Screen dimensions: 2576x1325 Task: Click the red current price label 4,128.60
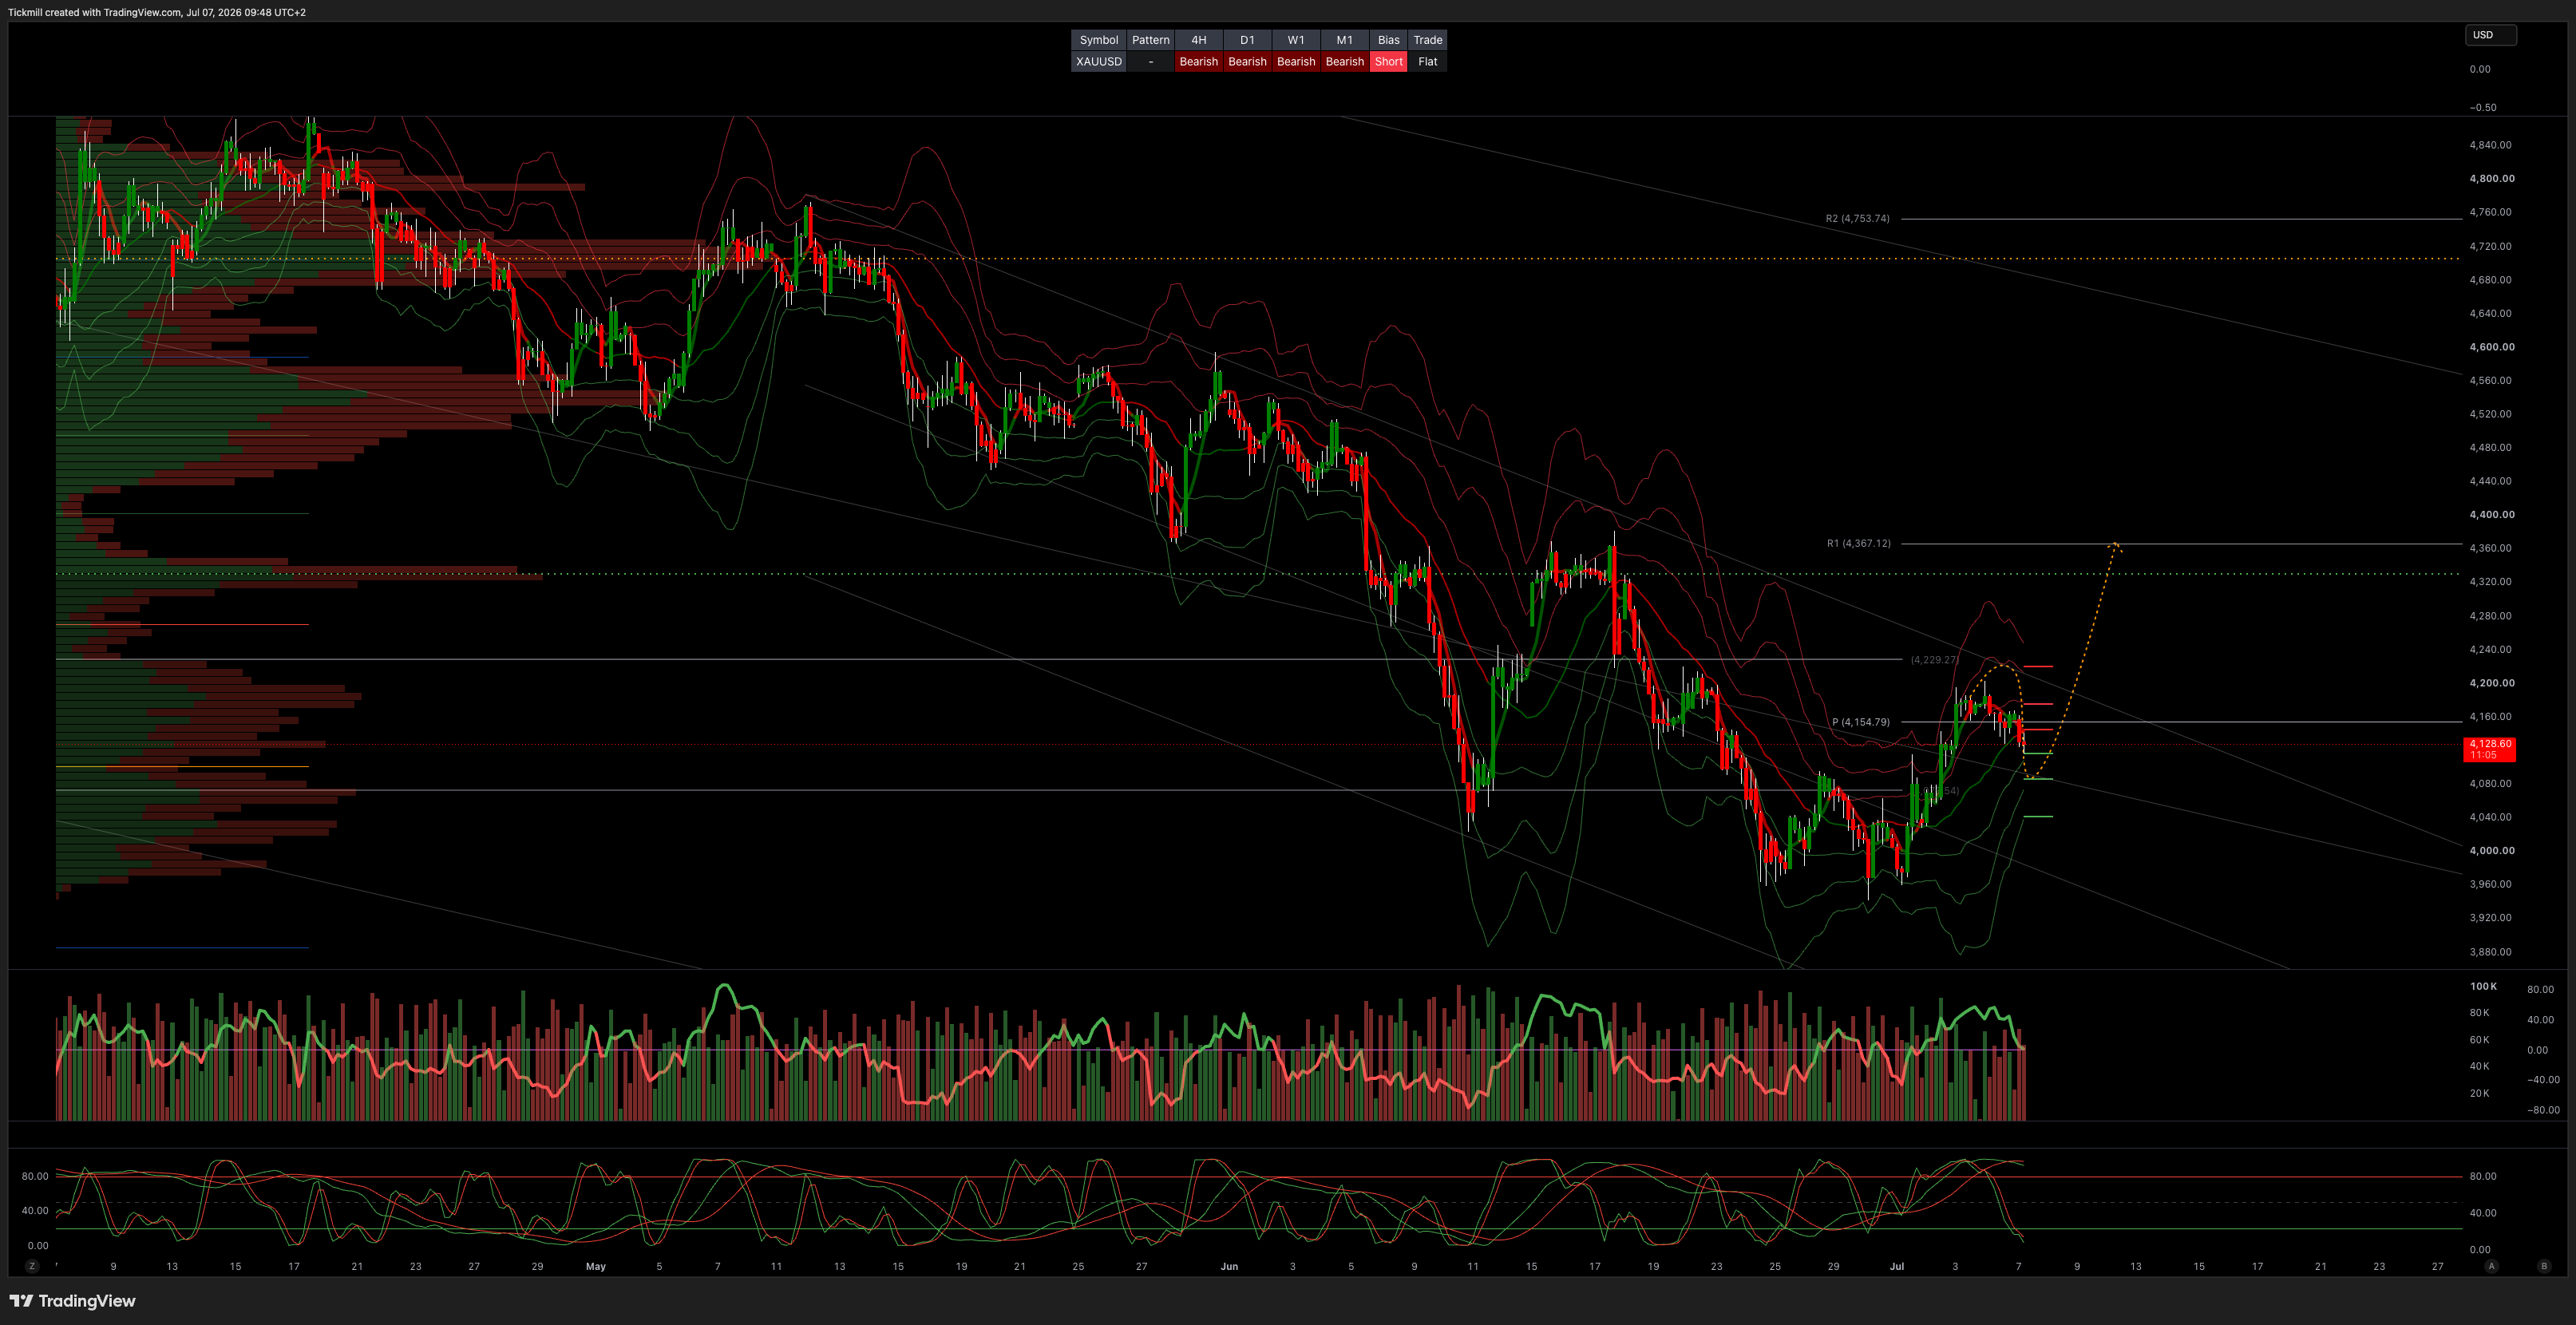point(2489,749)
